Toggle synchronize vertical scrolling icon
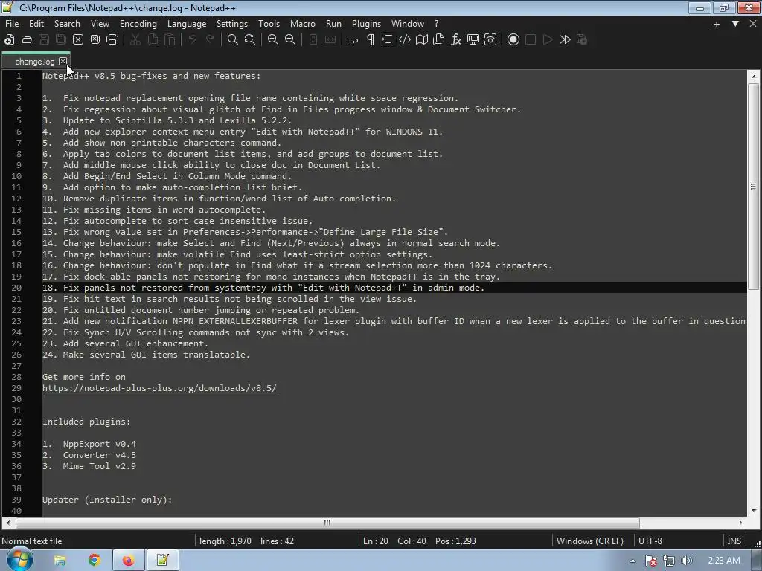This screenshot has width=762, height=571. 313,40
